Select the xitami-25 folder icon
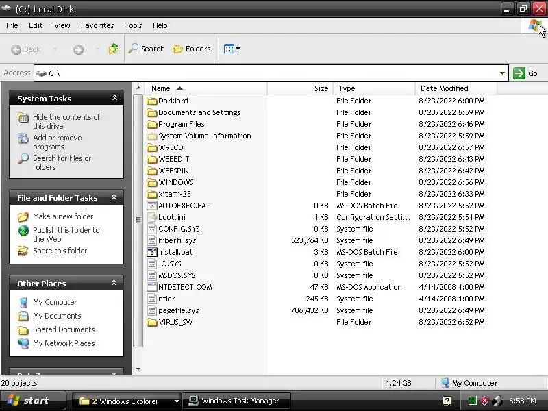 pyautogui.click(x=151, y=194)
